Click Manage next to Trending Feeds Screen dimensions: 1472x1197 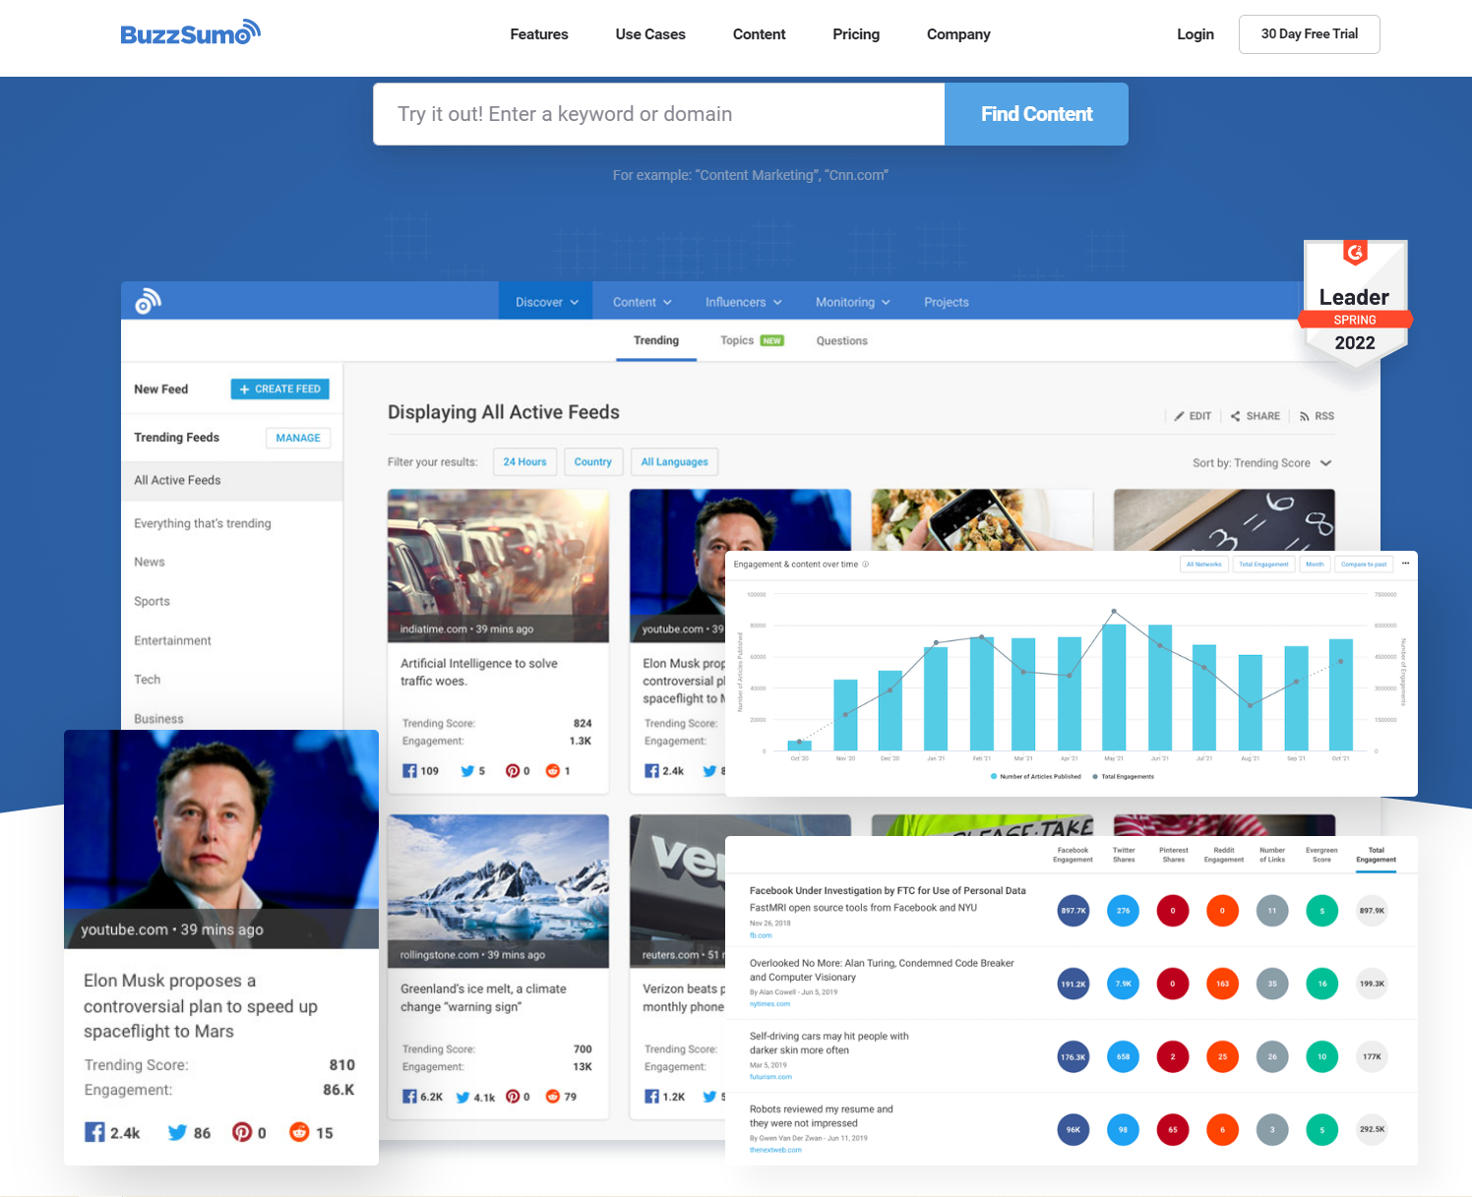[298, 438]
